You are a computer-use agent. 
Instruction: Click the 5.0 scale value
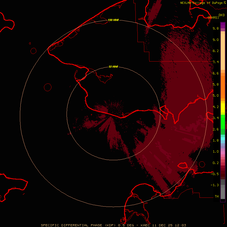(216, 96)
